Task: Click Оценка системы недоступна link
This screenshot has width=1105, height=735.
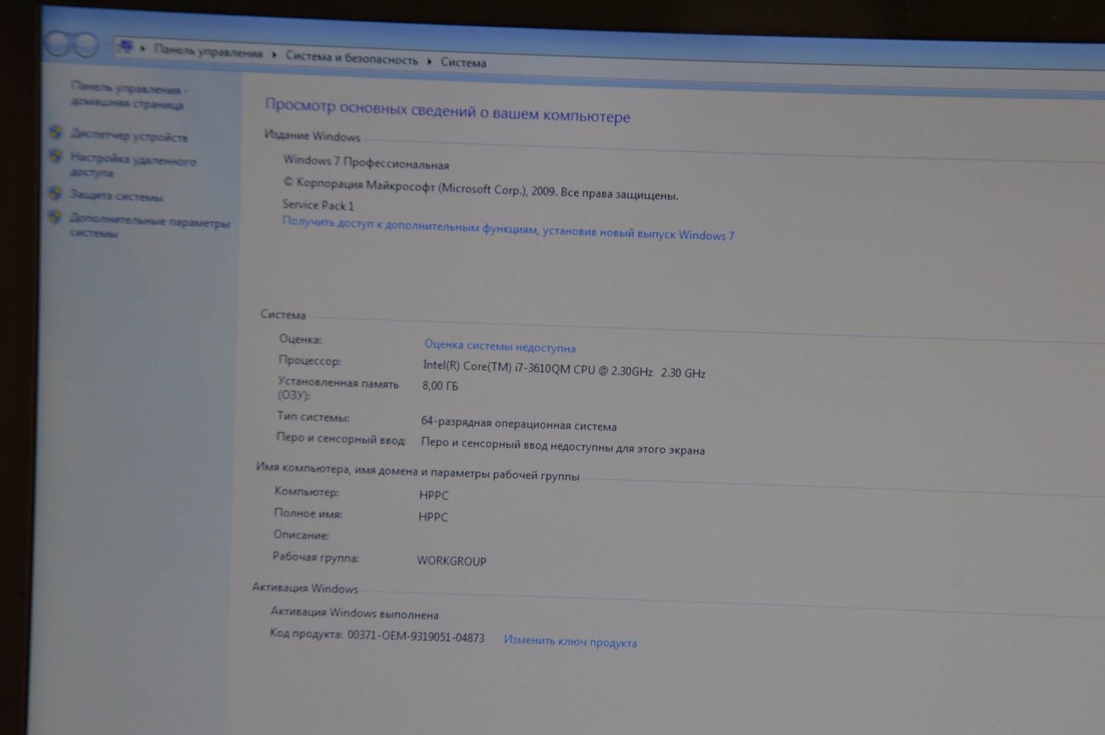Action: tap(499, 346)
